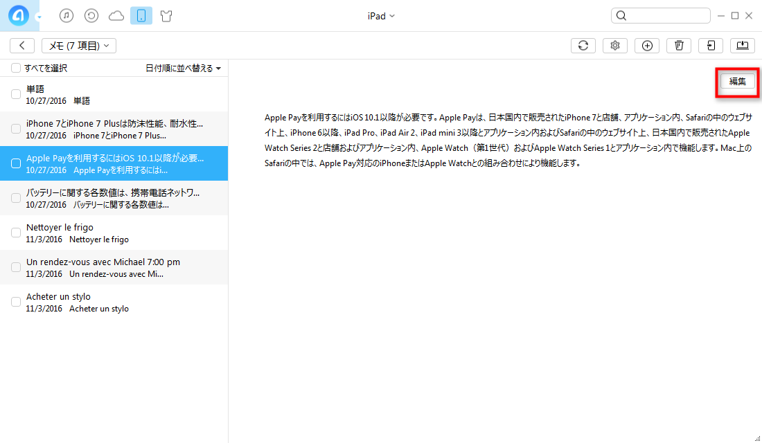Open the メモ (7 項目) category dropdown
The height and width of the screenshot is (443, 762).
79,46
